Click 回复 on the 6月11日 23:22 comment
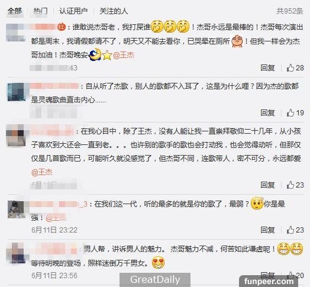This screenshot has height=287, width=310. coord(267,230)
